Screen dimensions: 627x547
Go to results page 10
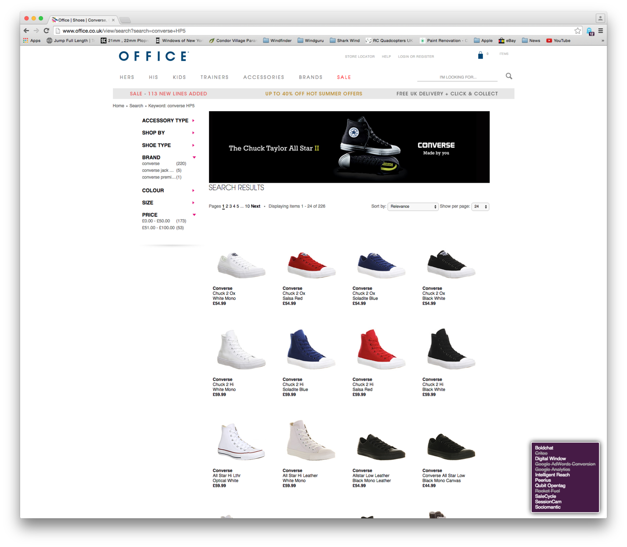(x=247, y=206)
